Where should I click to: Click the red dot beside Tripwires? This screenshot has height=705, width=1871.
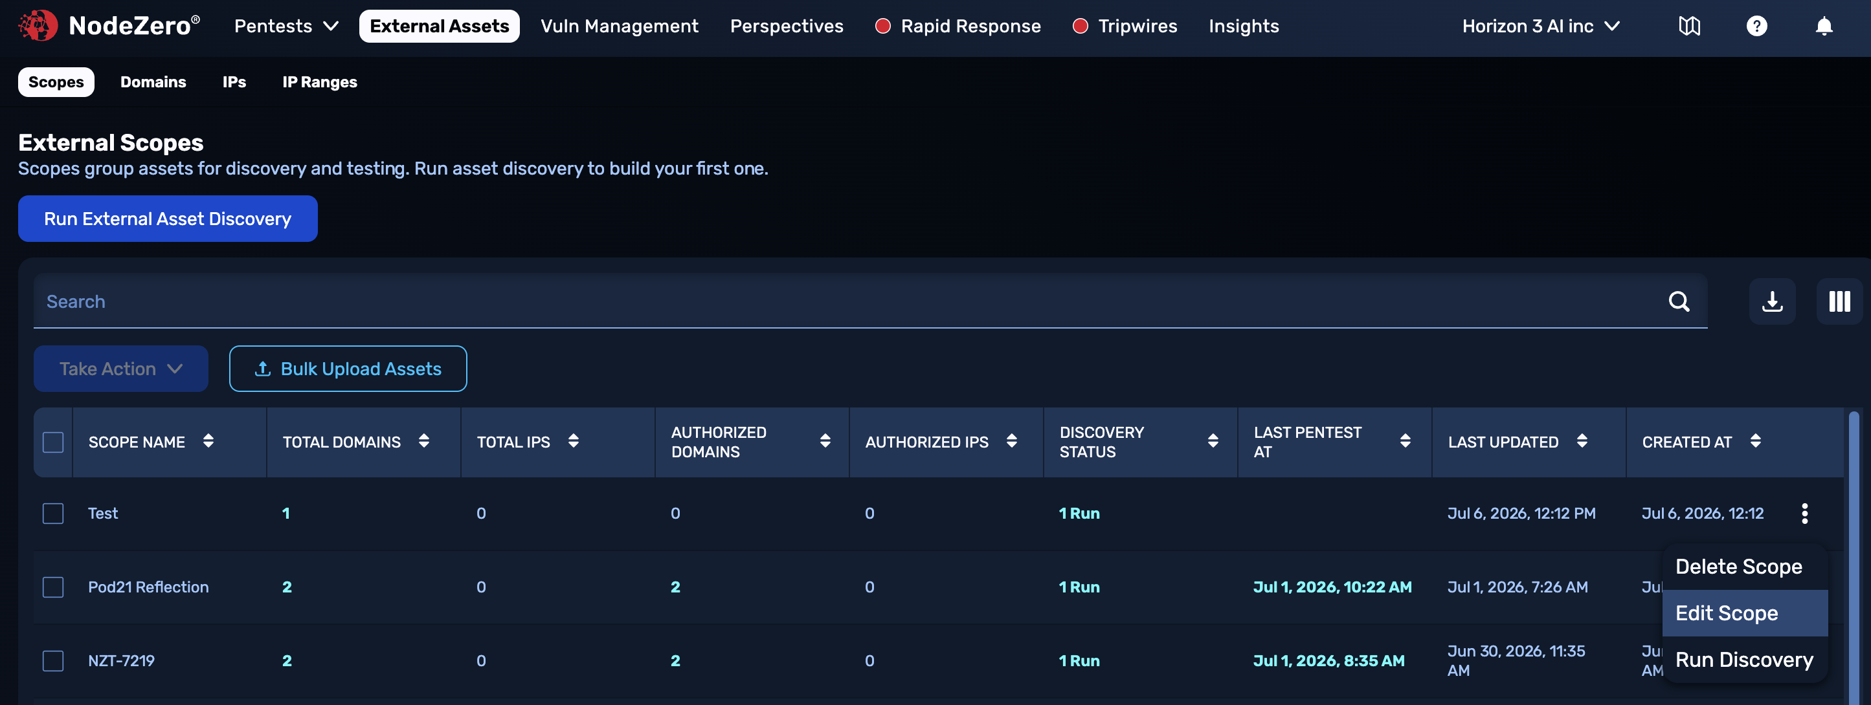1080,26
